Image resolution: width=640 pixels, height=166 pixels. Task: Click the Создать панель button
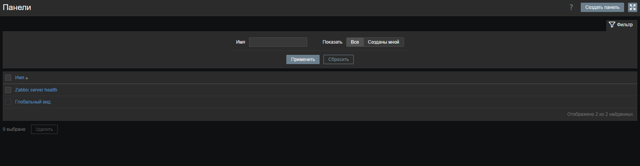602,7
